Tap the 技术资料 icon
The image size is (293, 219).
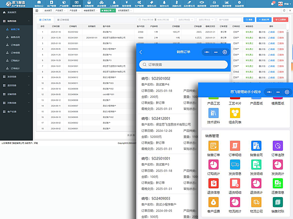click(214, 113)
